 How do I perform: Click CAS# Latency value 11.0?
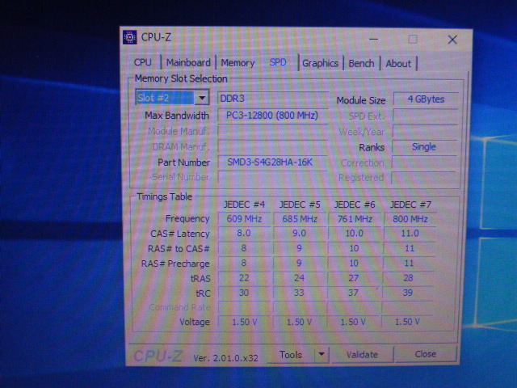[x=410, y=234]
